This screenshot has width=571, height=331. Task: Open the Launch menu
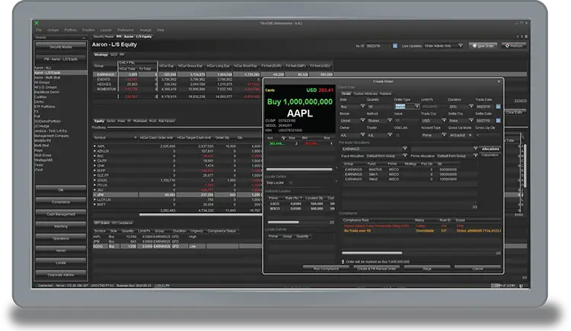[x=106, y=30]
